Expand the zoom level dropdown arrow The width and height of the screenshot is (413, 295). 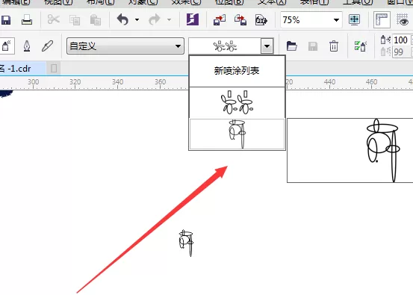click(336, 20)
